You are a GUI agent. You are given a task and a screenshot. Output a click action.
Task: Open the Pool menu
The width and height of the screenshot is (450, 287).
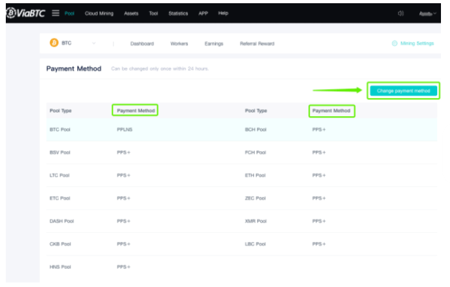[70, 14]
